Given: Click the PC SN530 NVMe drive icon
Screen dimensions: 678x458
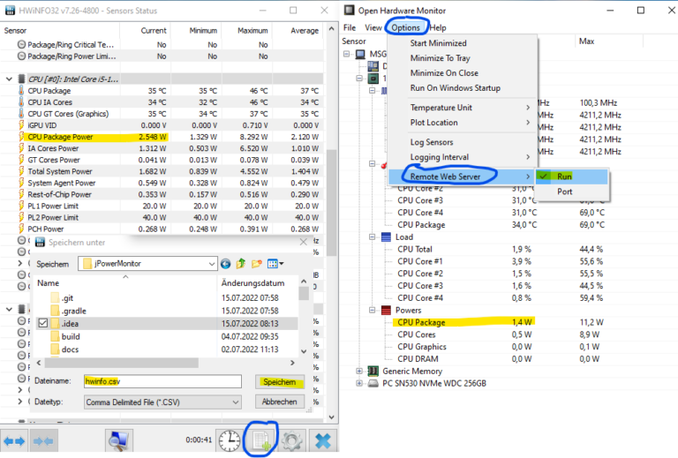Looking at the screenshot, I should pyautogui.click(x=373, y=383).
